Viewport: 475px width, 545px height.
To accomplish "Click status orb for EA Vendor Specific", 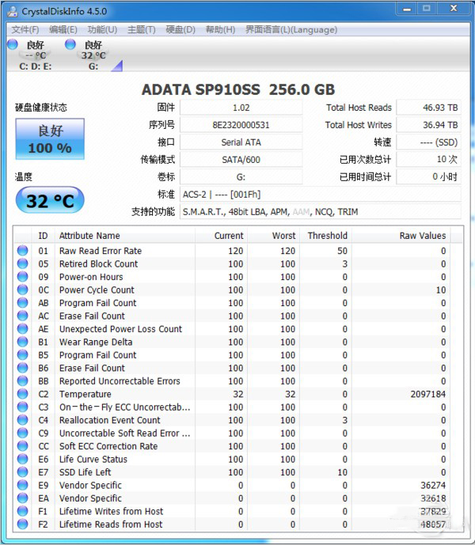I will 23,498.
